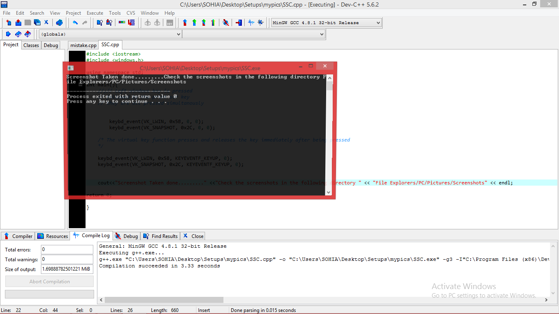The height and width of the screenshot is (314, 559).
Task: Click the New source file icon
Action: 9,22
